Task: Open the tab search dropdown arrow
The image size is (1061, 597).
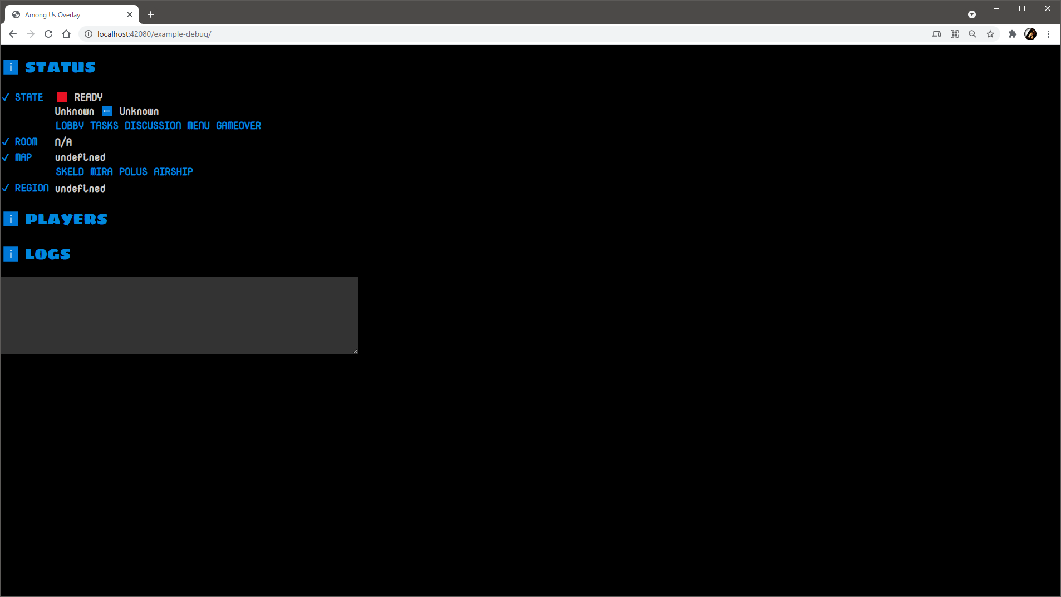Action: pyautogui.click(x=972, y=14)
